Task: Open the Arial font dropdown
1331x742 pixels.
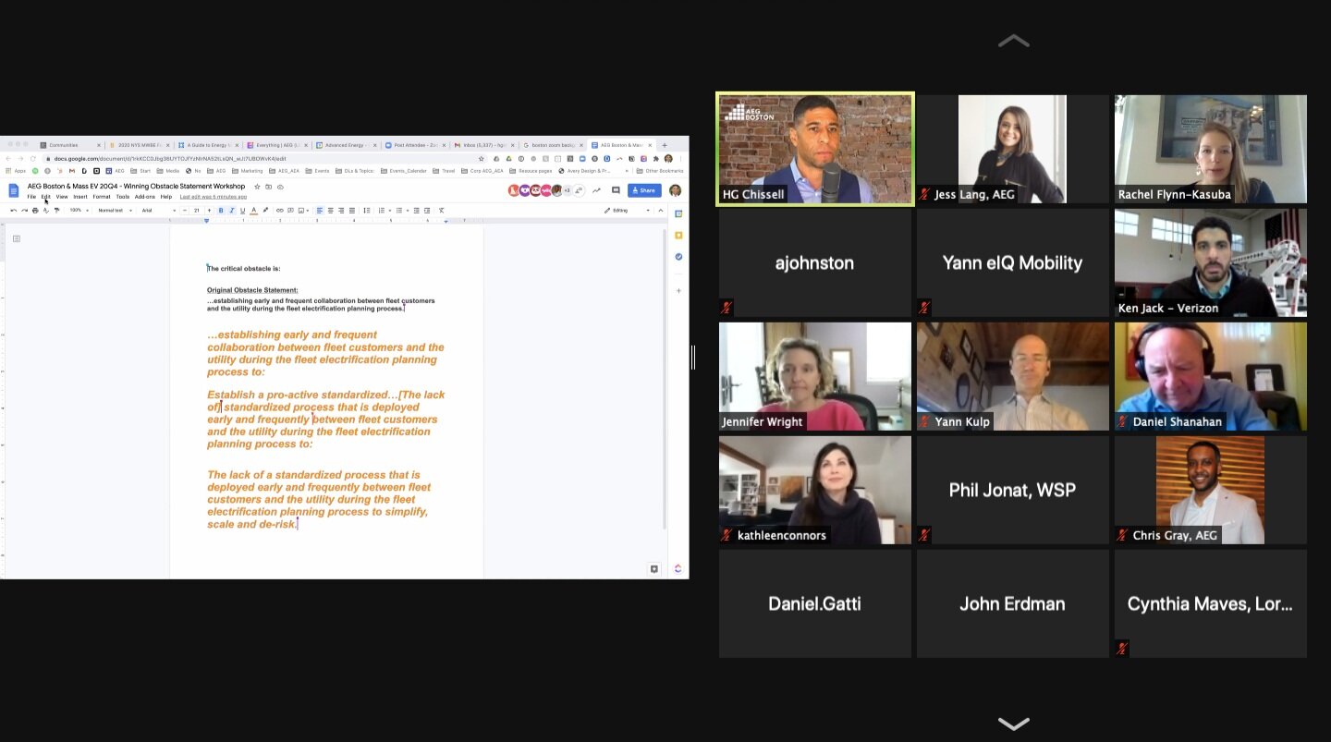Action: pos(158,211)
